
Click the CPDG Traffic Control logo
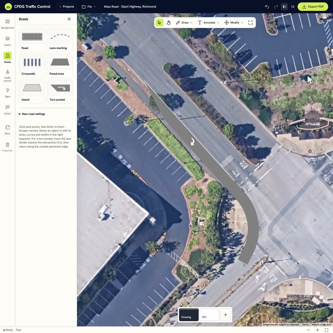pos(8,6)
